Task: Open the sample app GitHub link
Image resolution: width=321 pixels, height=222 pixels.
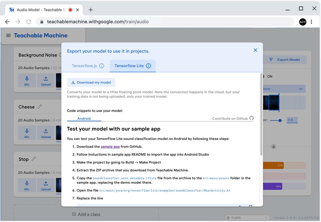Action: click(110, 147)
